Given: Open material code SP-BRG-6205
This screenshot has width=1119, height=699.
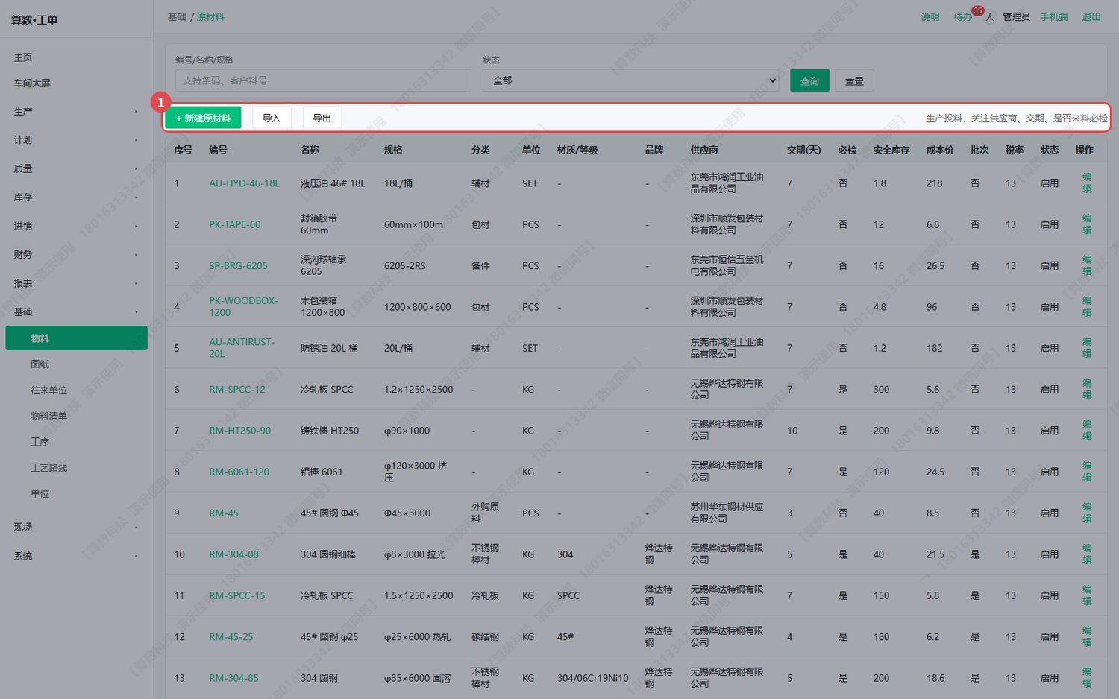Looking at the screenshot, I should coord(238,266).
